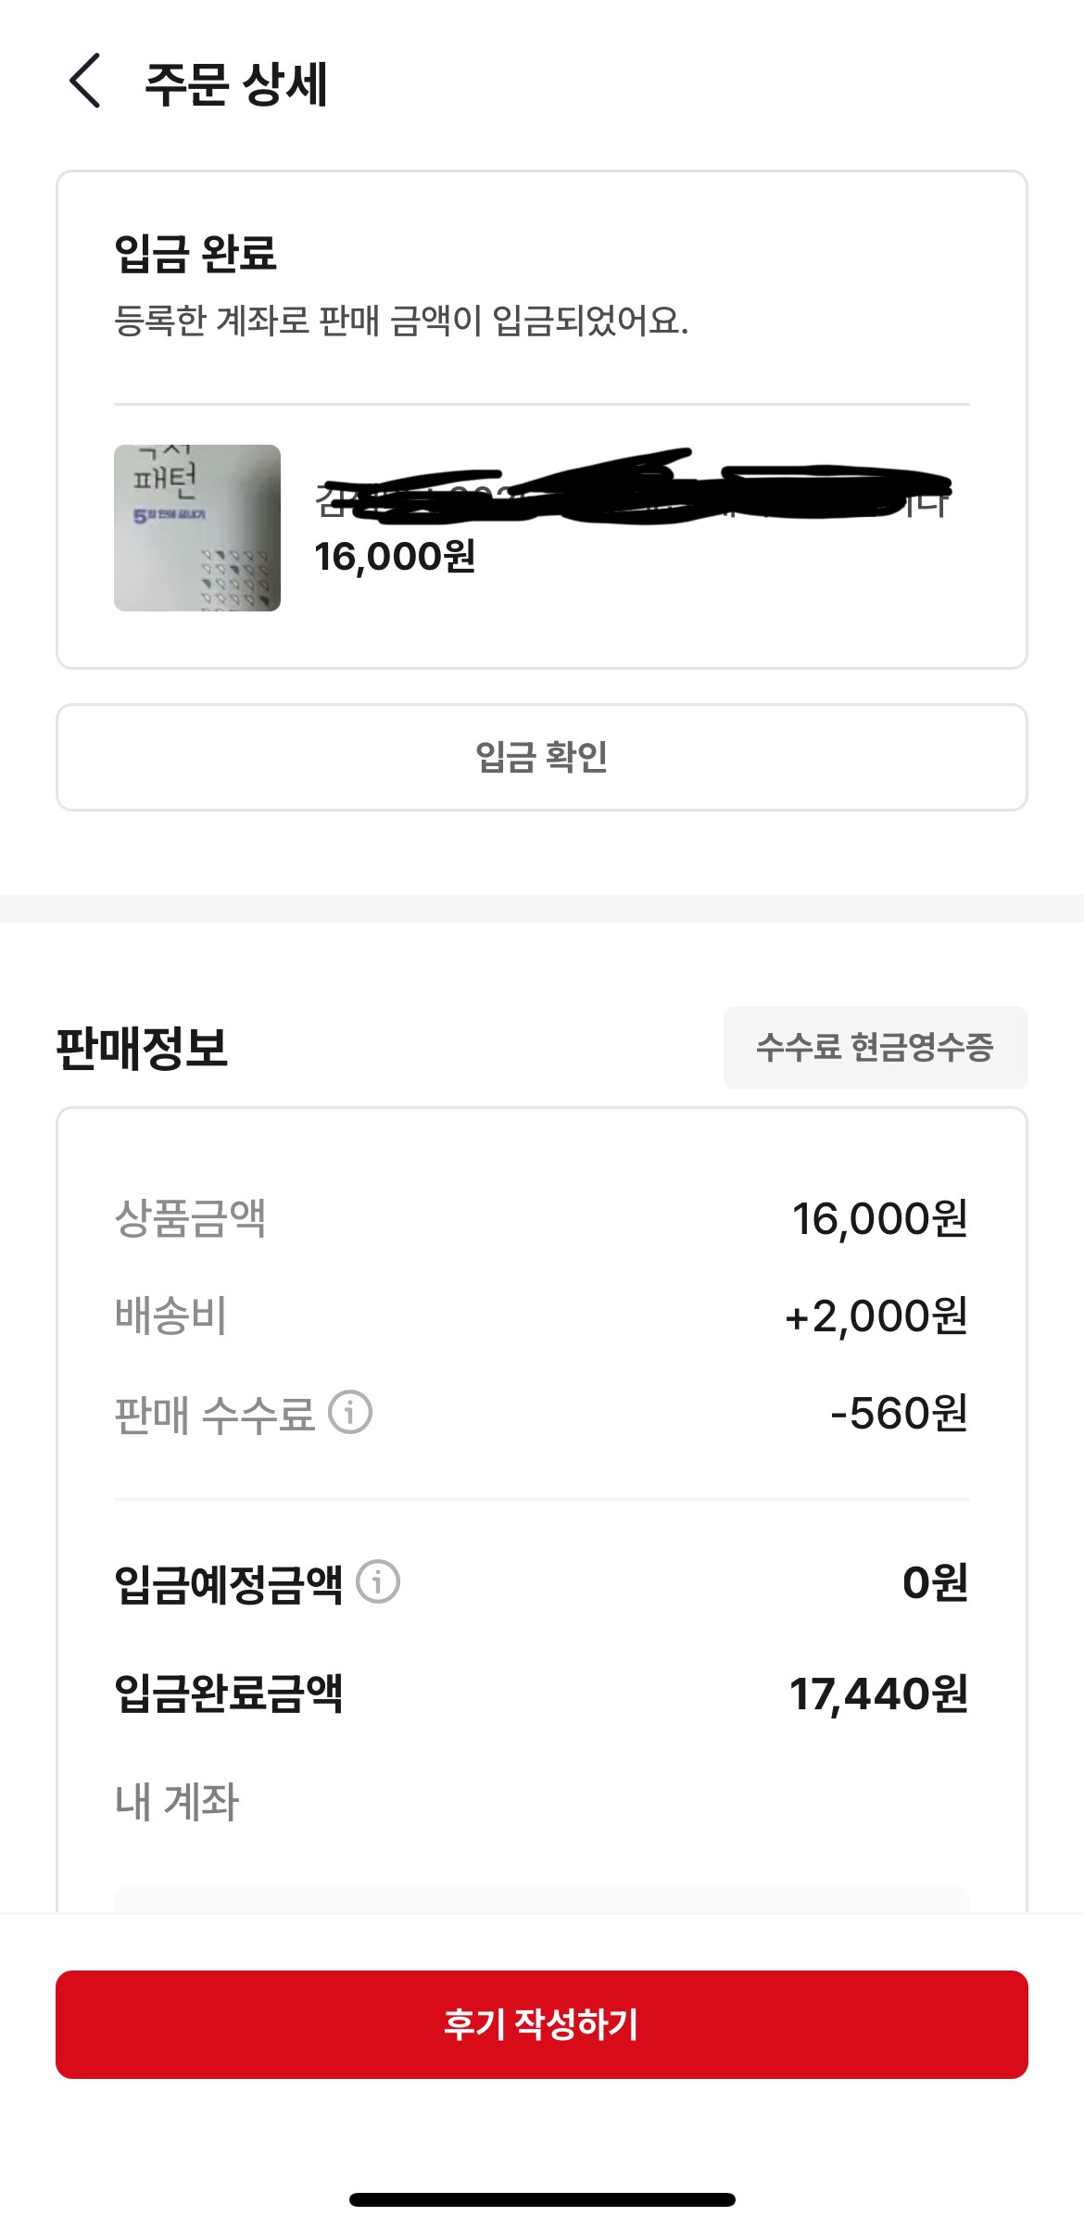Tap the 16,000원 price under product title
Viewport: 1084px width, 2229px height.
coord(395,557)
